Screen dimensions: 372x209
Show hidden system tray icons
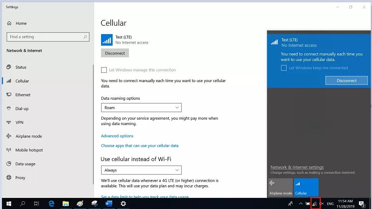[x=301, y=204]
